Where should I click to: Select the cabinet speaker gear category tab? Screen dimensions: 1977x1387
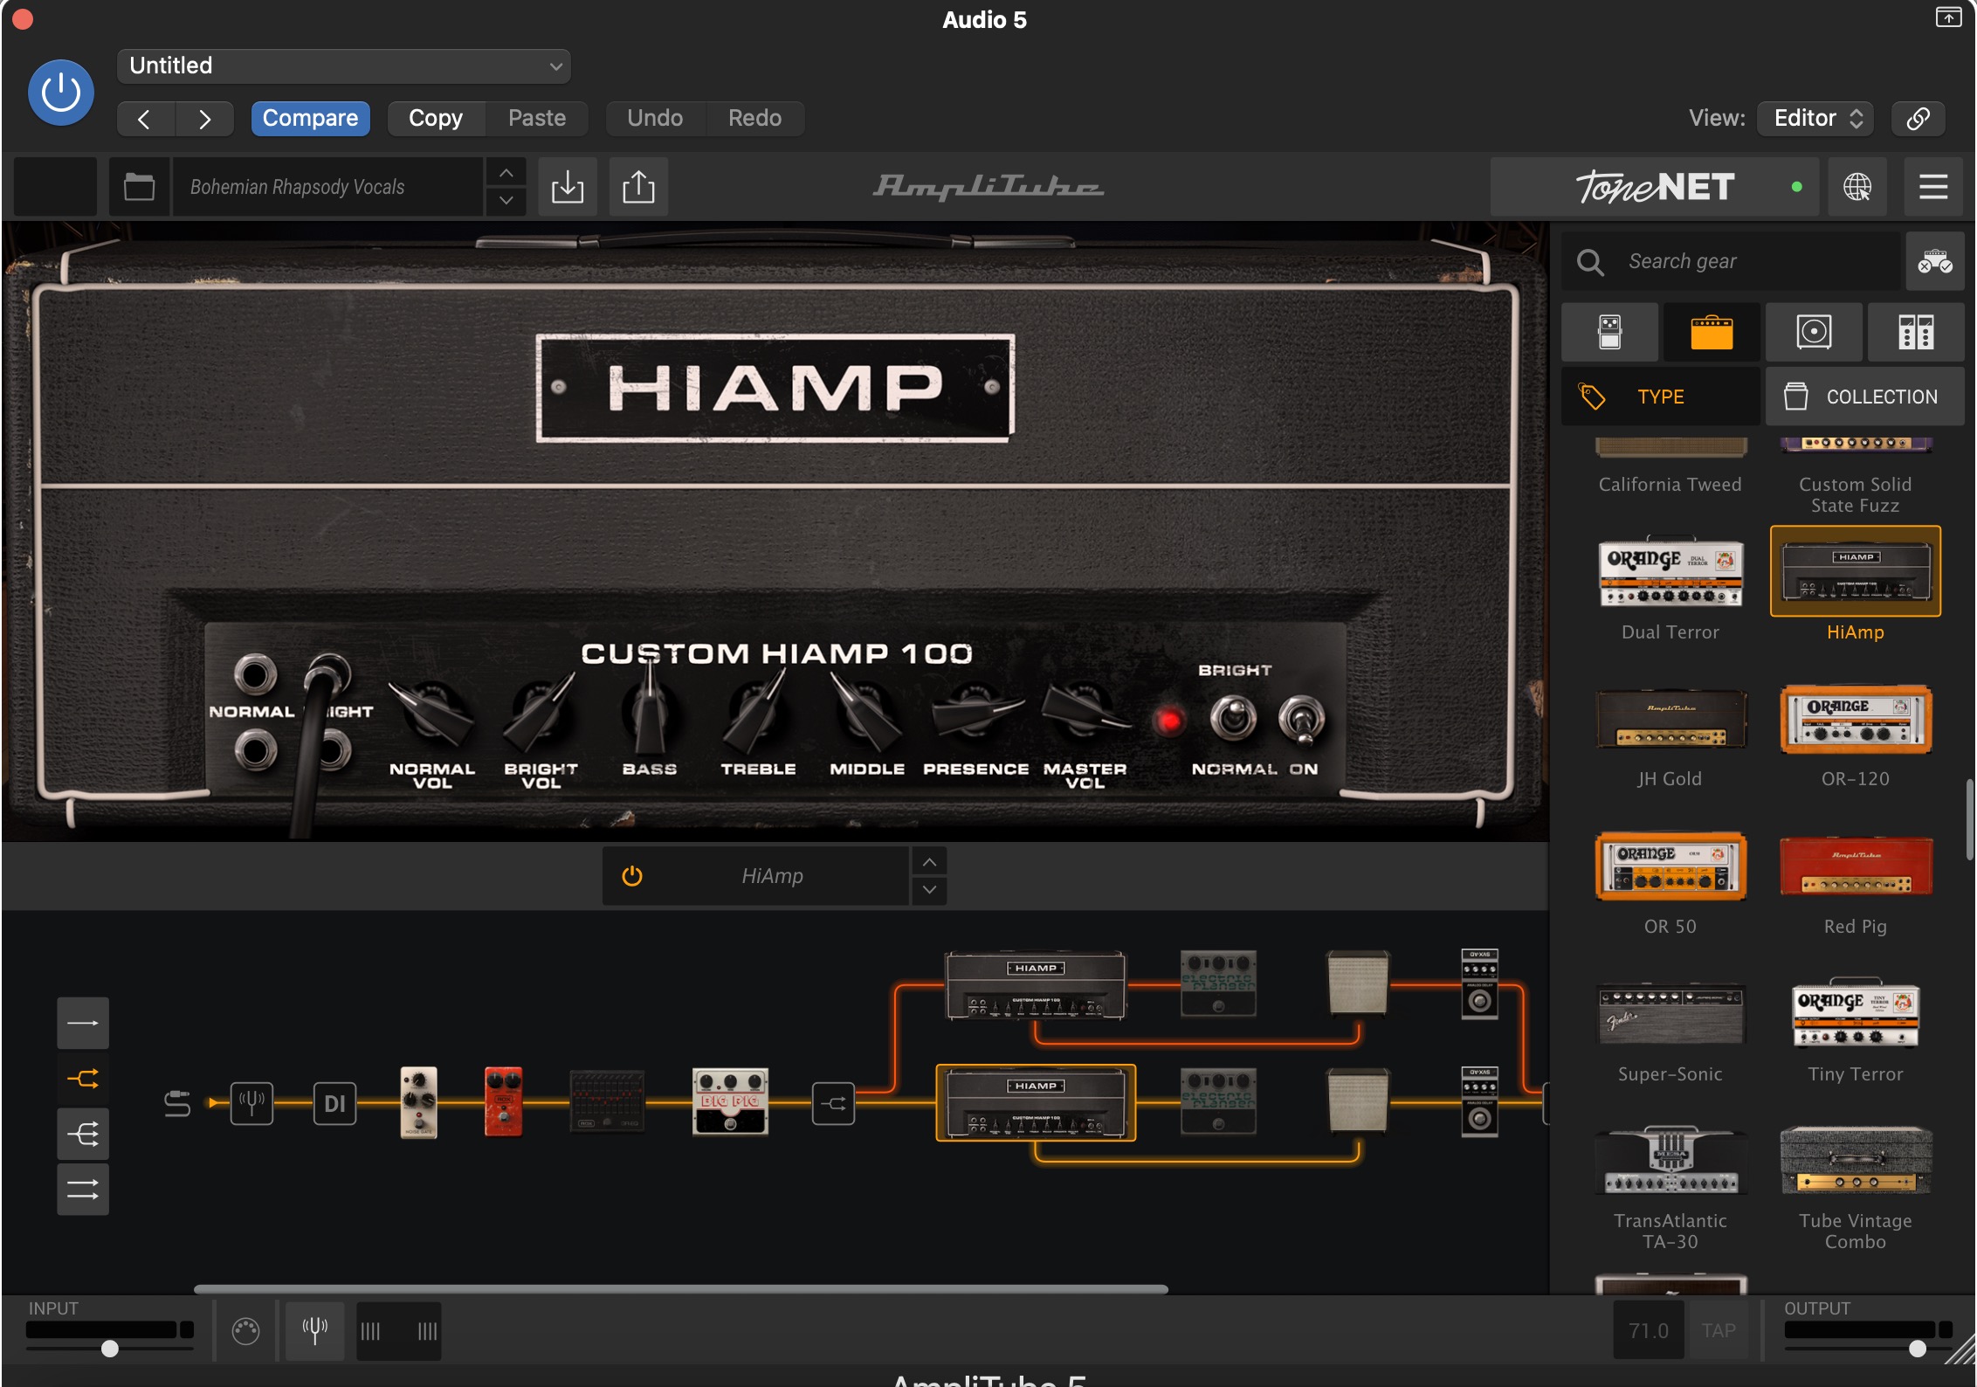(x=1814, y=332)
